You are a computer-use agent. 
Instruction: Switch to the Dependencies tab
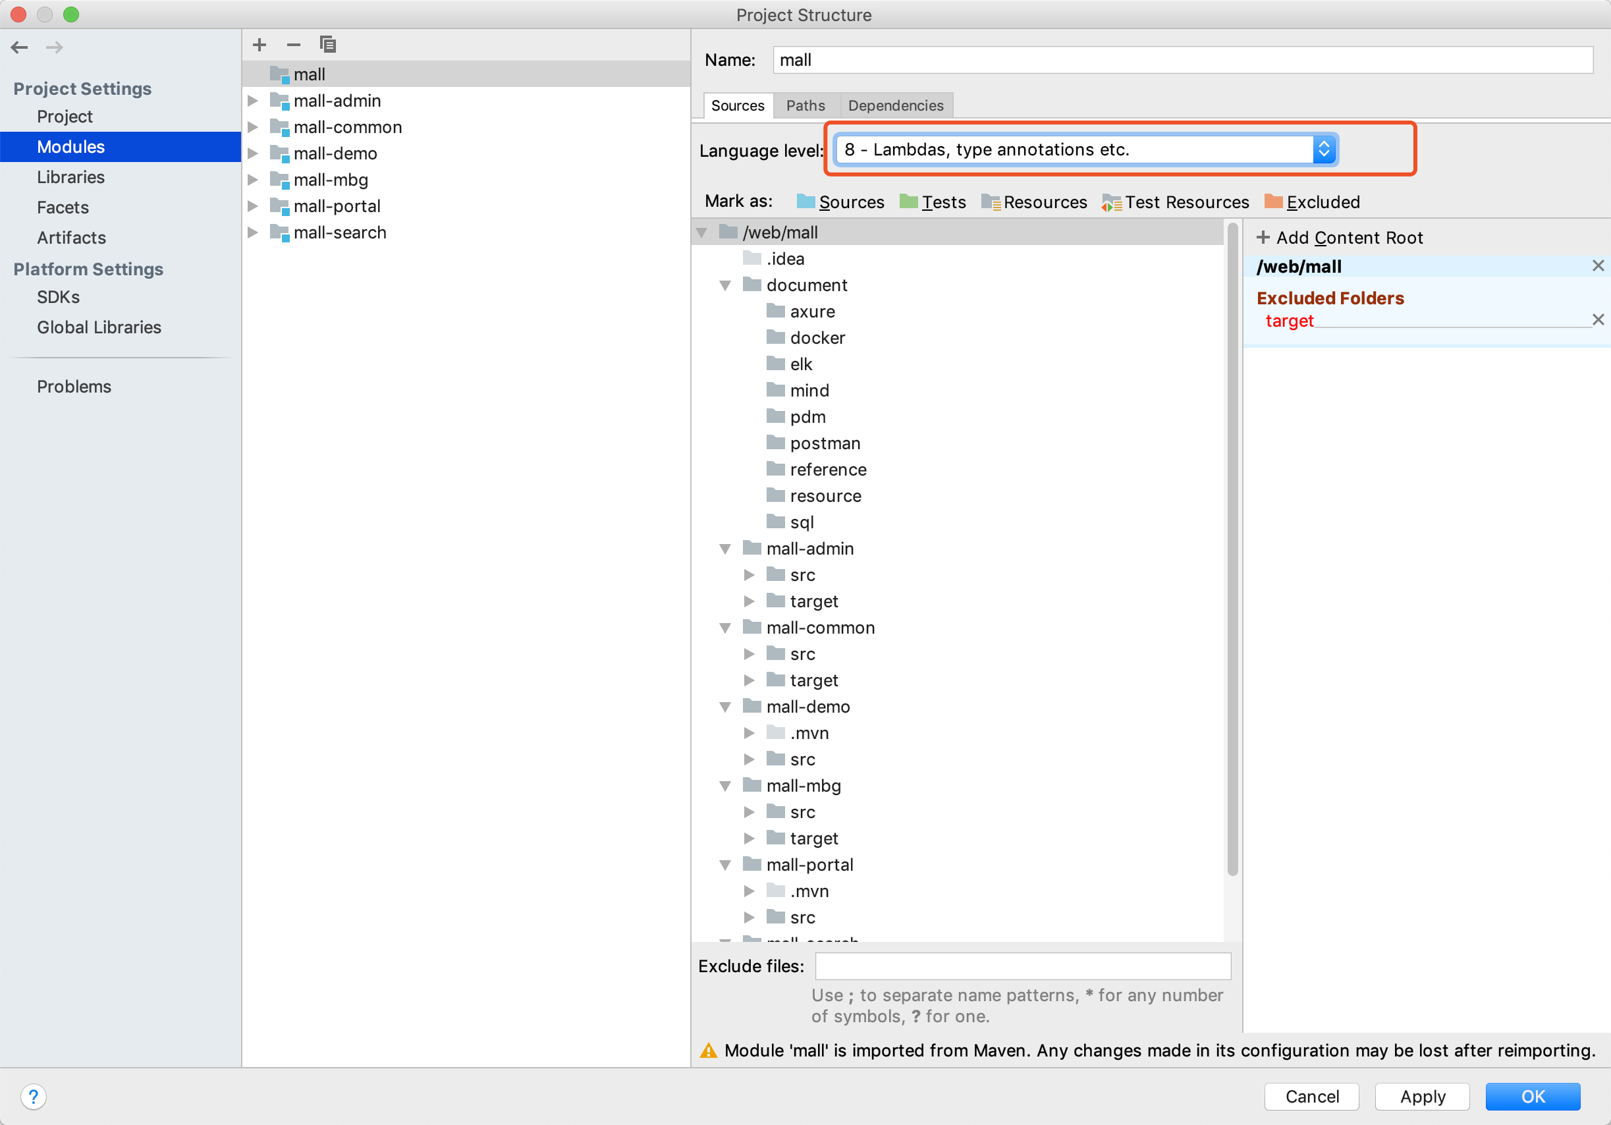pyautogui.click(x=895, y=105)
